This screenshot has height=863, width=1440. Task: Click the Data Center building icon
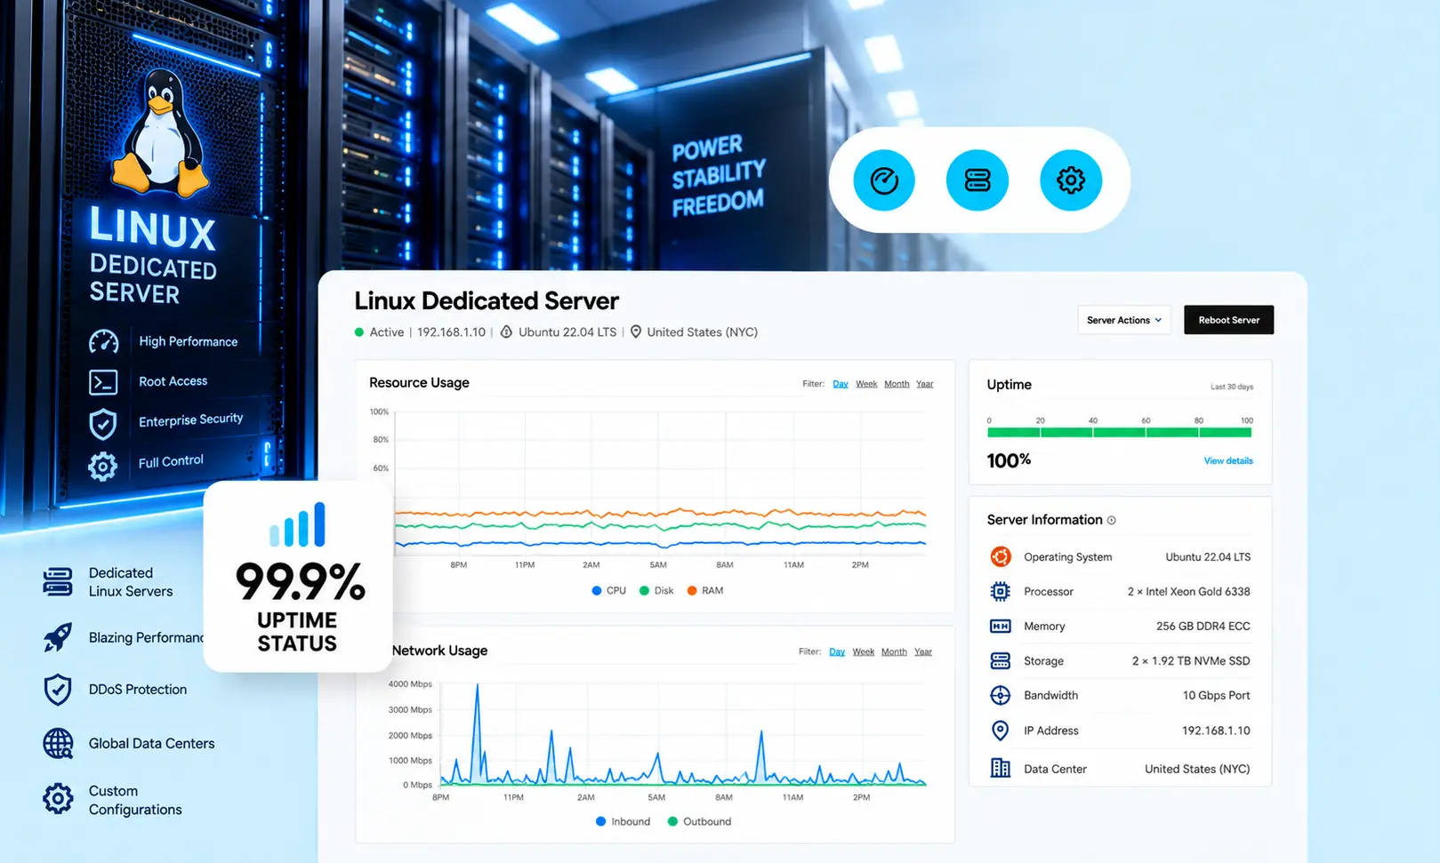point(1001,768)
